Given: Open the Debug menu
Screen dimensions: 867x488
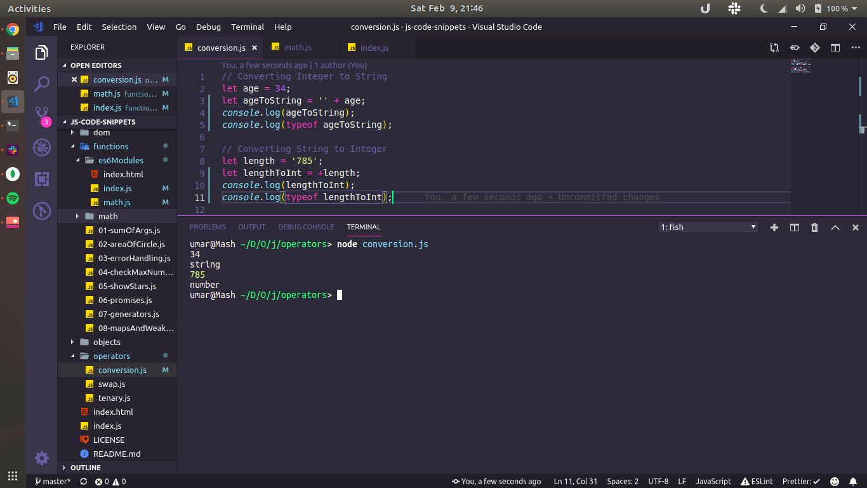Looking at the screenshot, I should 208,27.
